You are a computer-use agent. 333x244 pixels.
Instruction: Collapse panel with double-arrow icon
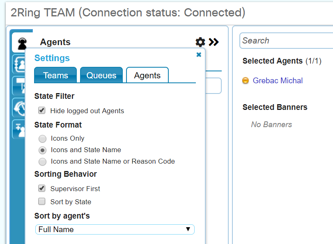(214, 42)
